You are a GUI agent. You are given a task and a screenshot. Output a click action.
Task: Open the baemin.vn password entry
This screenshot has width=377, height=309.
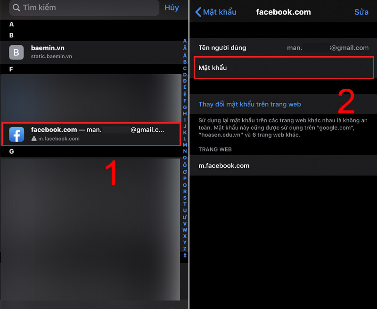click(94, 52)
